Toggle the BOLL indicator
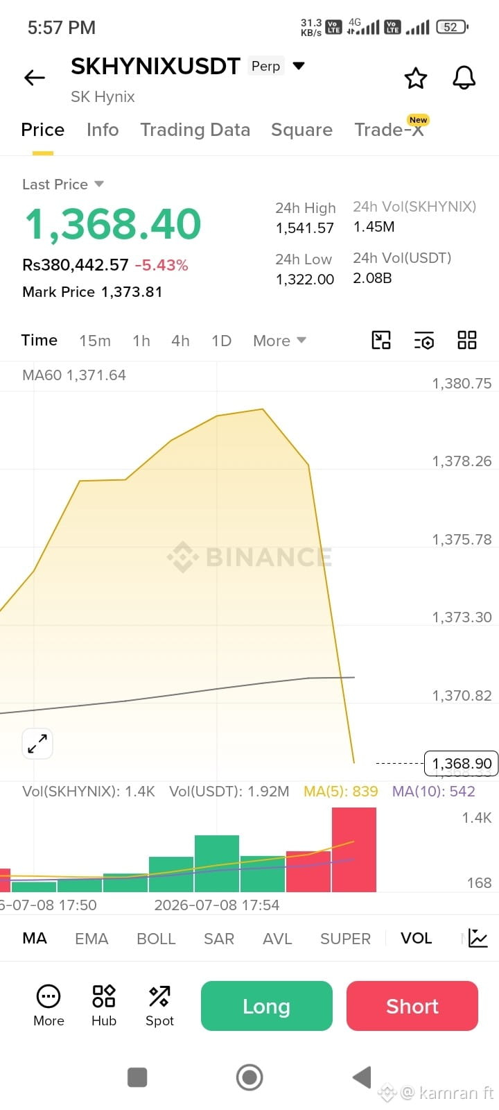Viewport: 499px width, 1110px height. pyautogui.click(x=156, y=939)
